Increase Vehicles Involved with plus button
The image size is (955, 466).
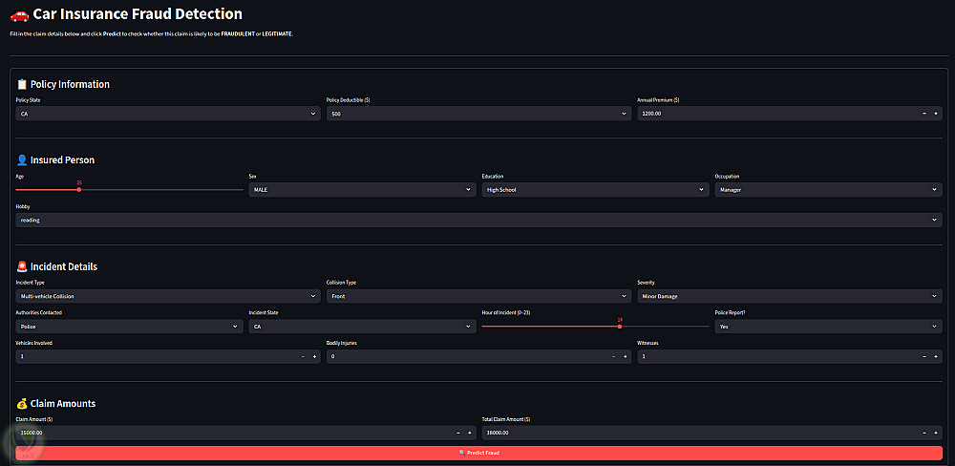click(314, 356)
